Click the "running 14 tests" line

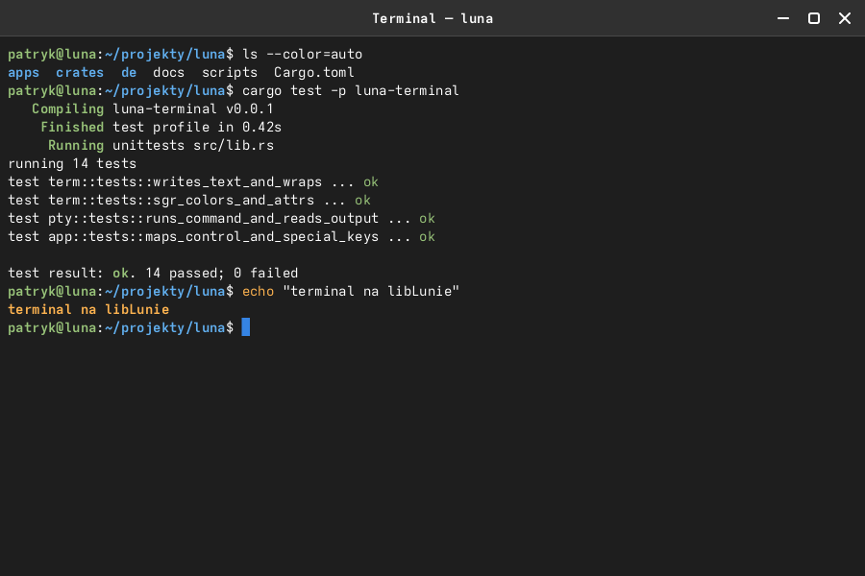(72, 164)
